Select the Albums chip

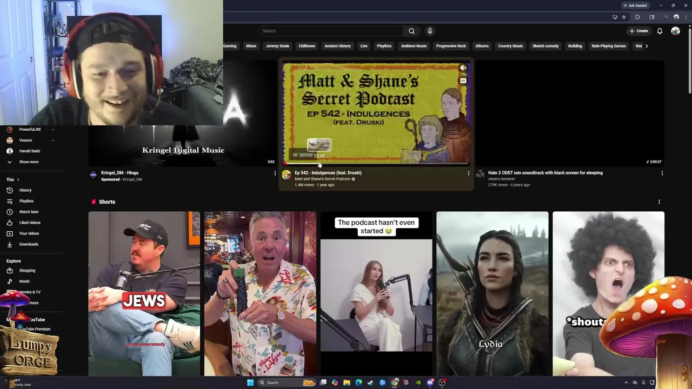[x=482, y=46]
